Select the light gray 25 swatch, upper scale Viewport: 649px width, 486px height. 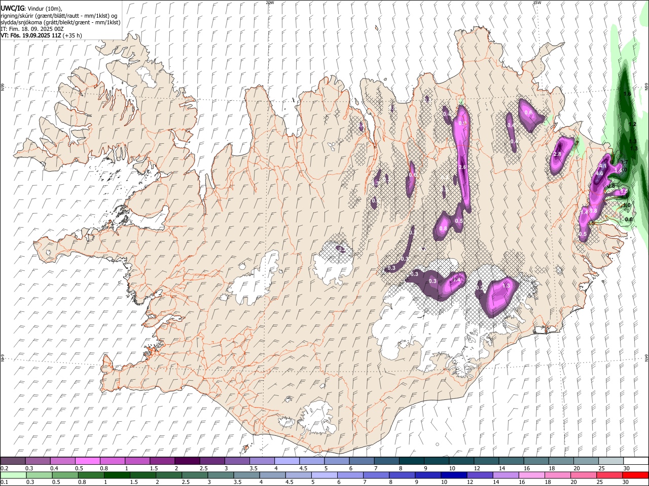coord(611,461)
